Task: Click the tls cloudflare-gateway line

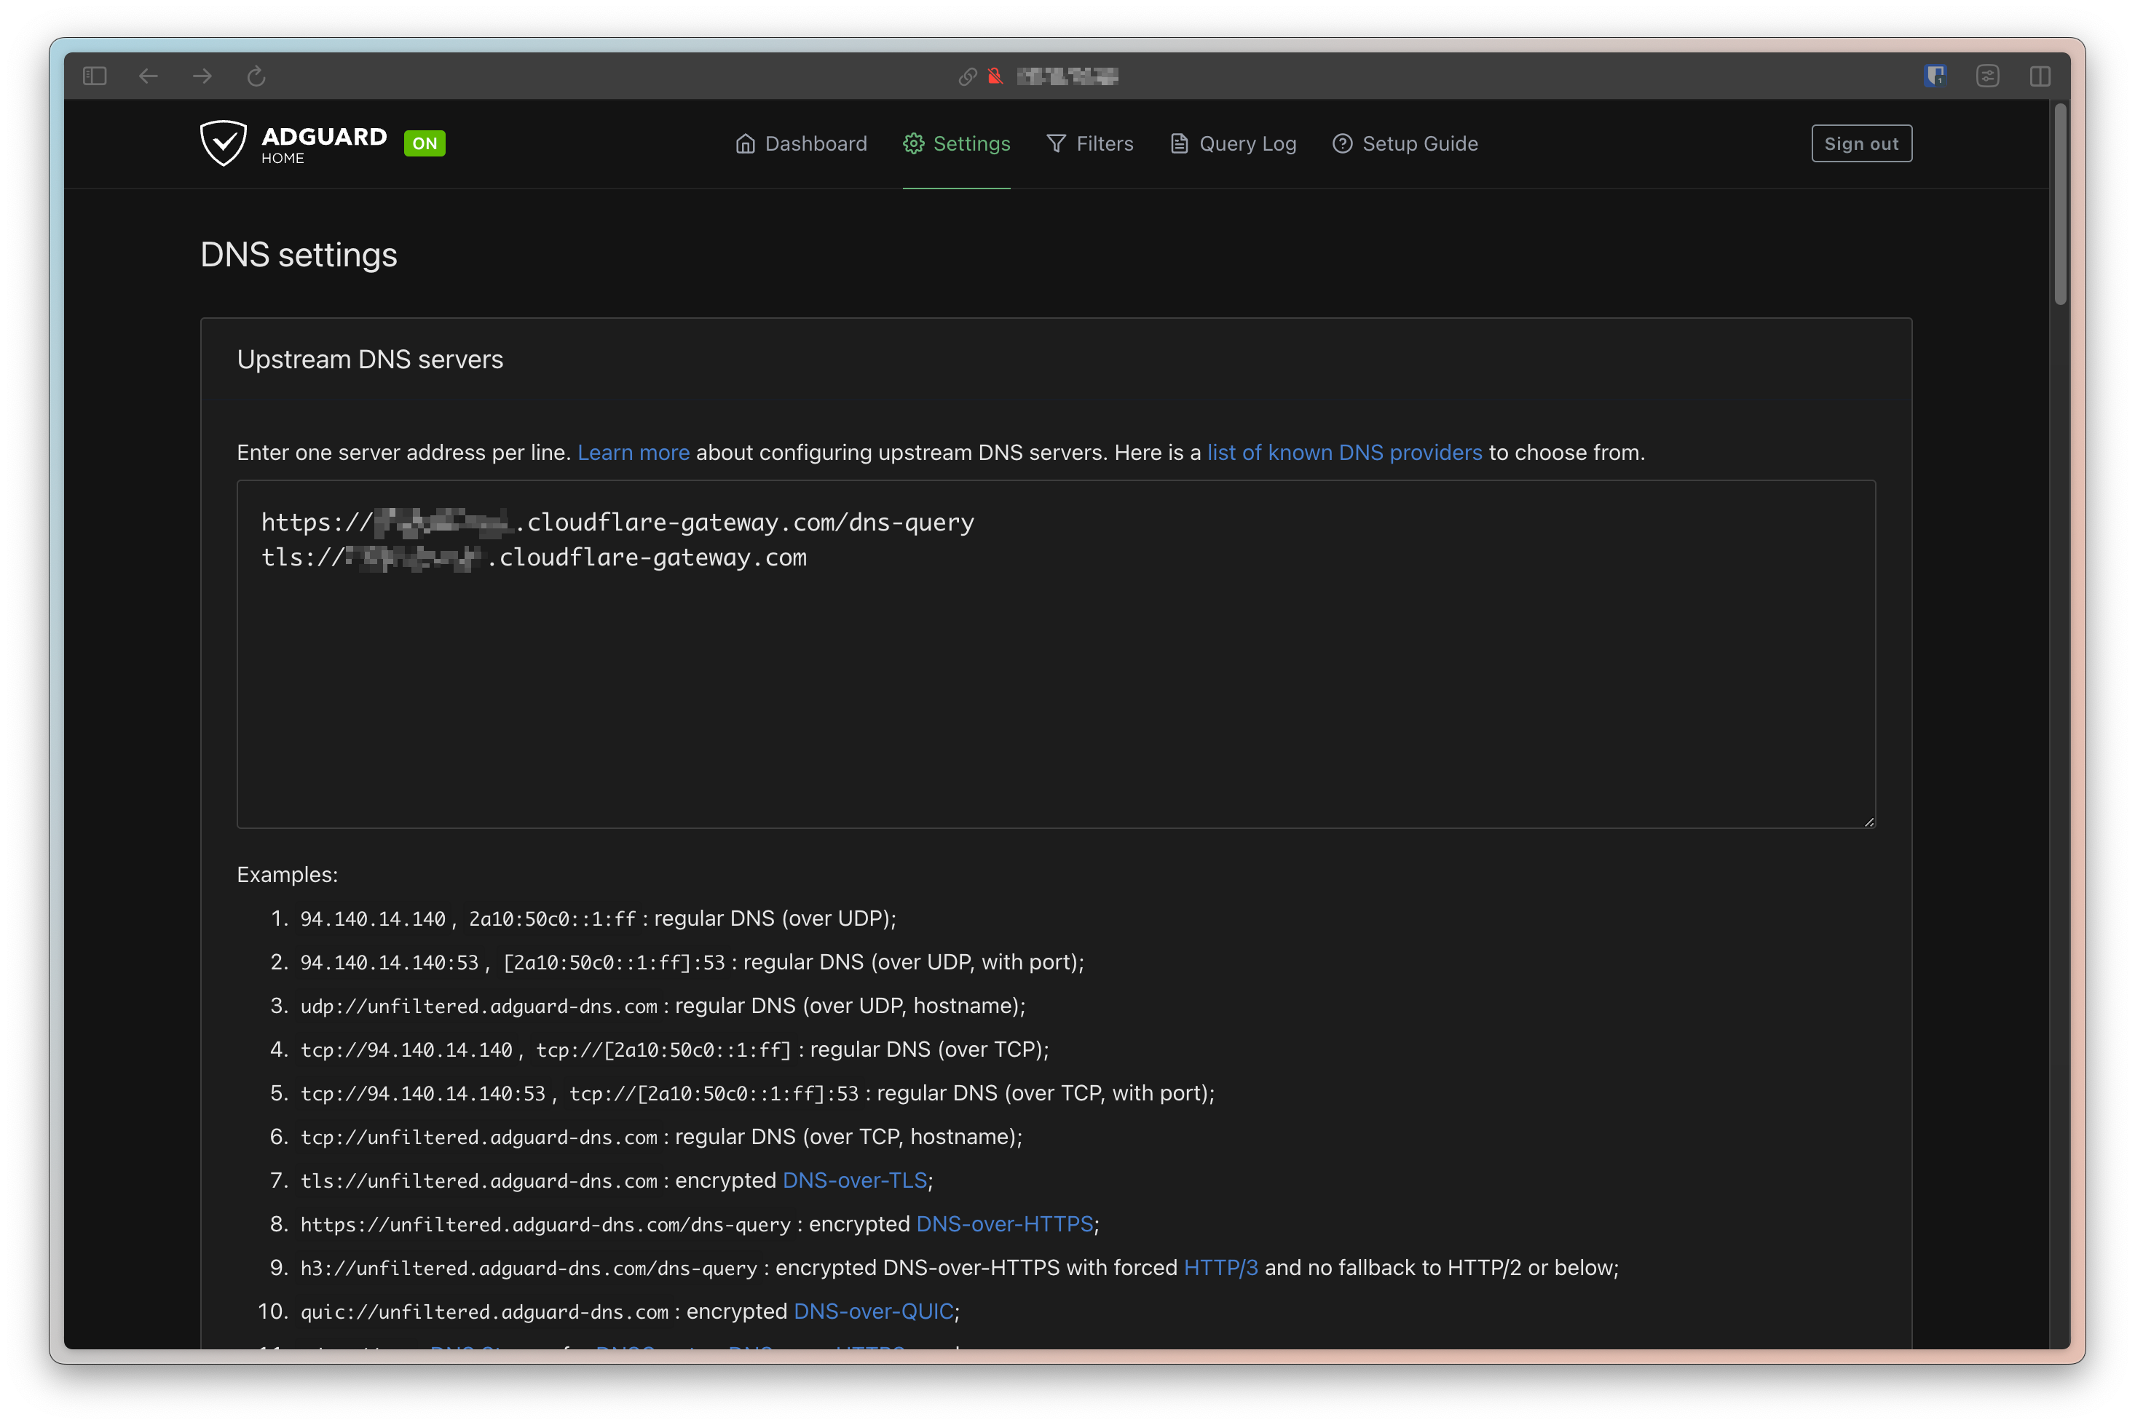Action: (x=534, y=557)
